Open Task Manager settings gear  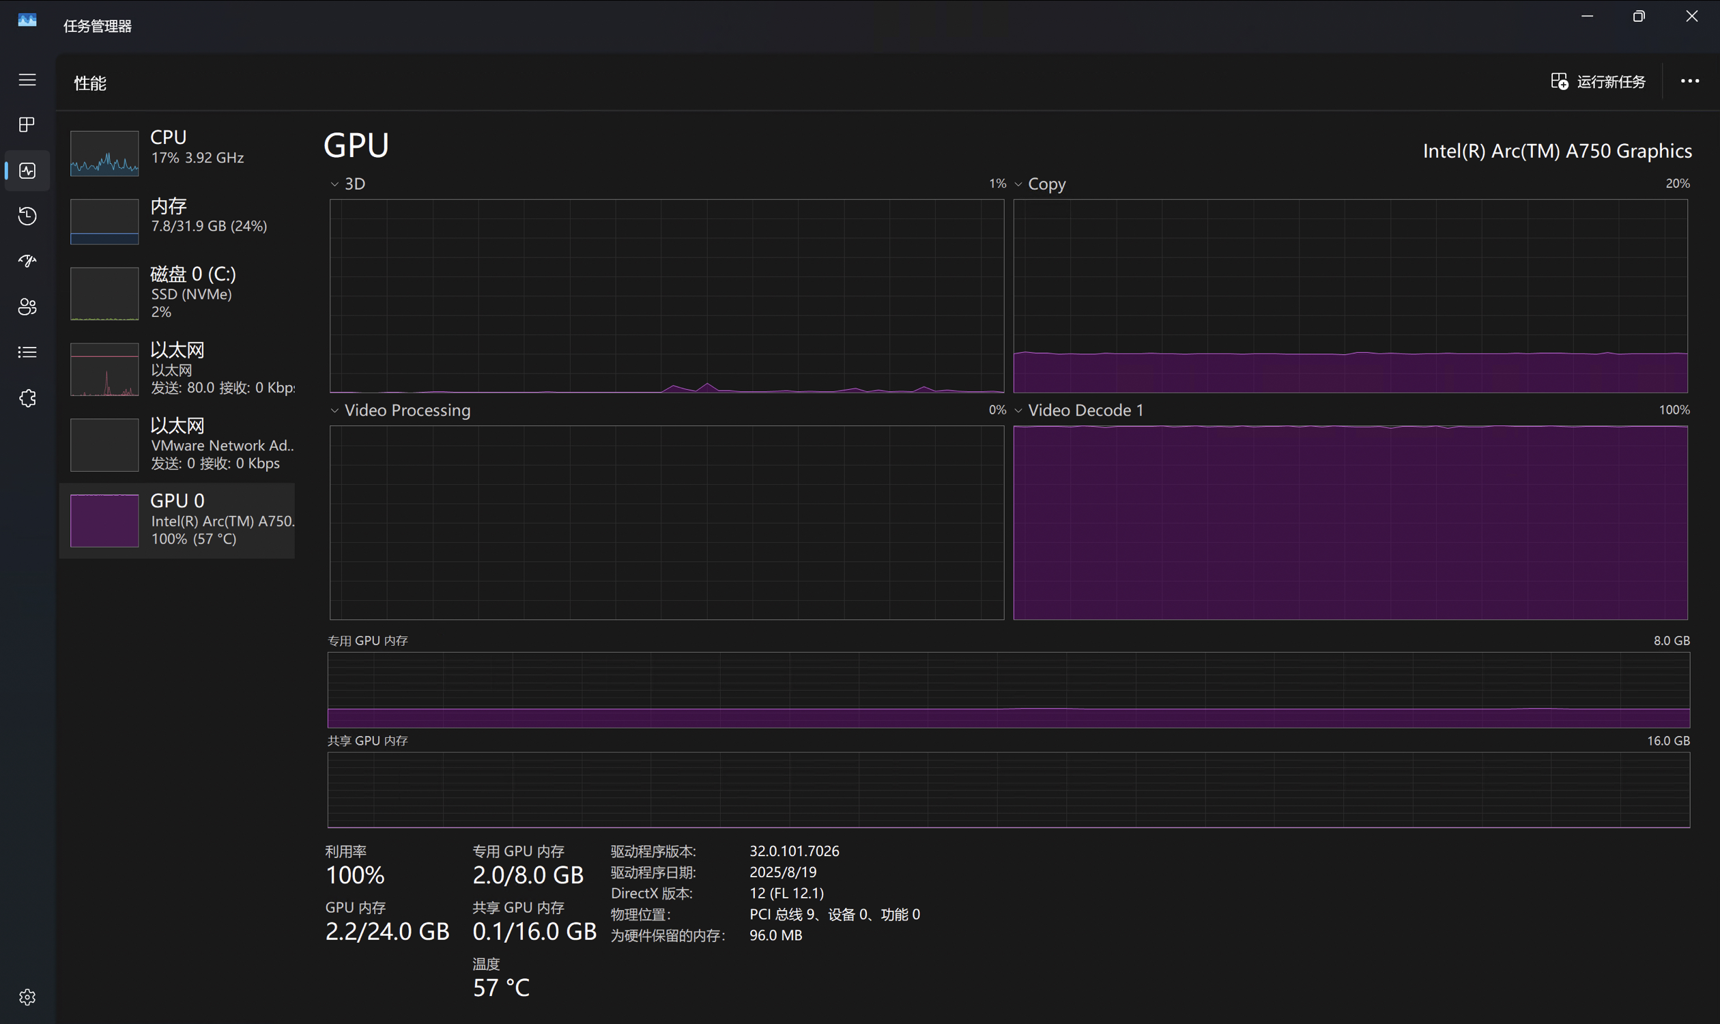click(x=27, y=997)
